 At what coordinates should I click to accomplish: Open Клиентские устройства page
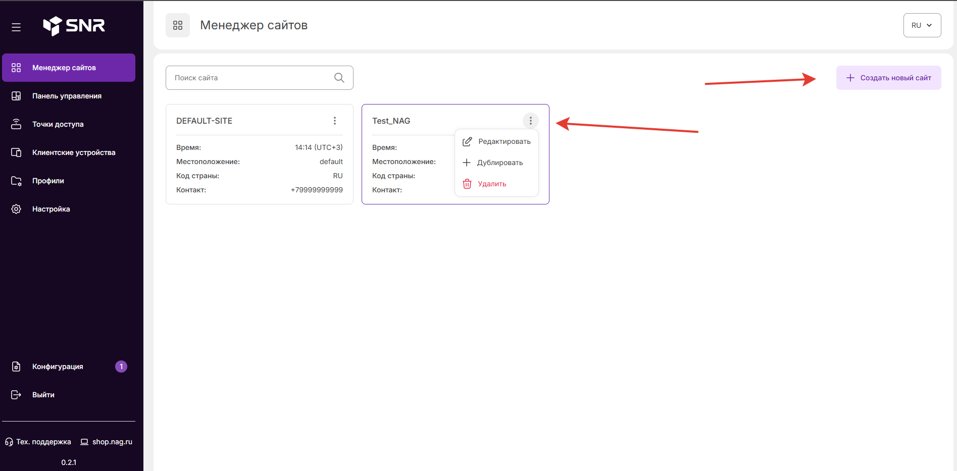tap(69, 152)
